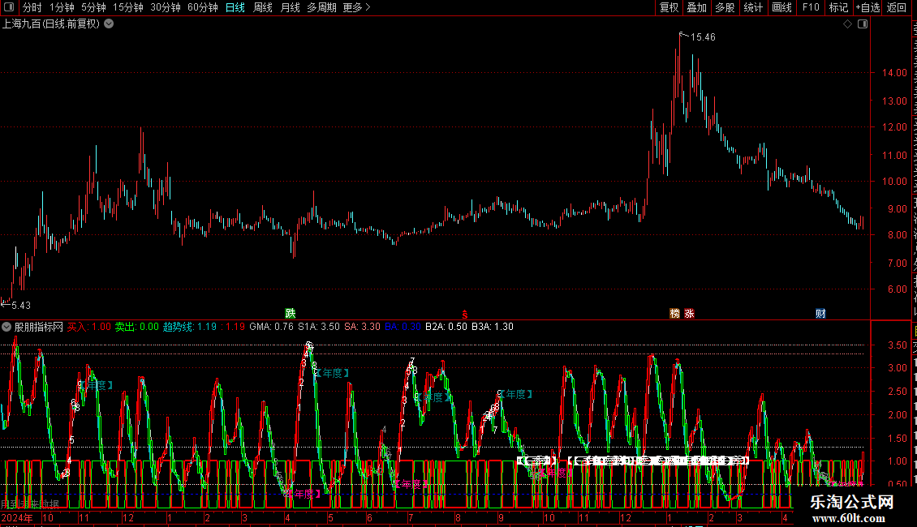Open the 复权 adjustment menu
The image size is (917, 527).
669,7
